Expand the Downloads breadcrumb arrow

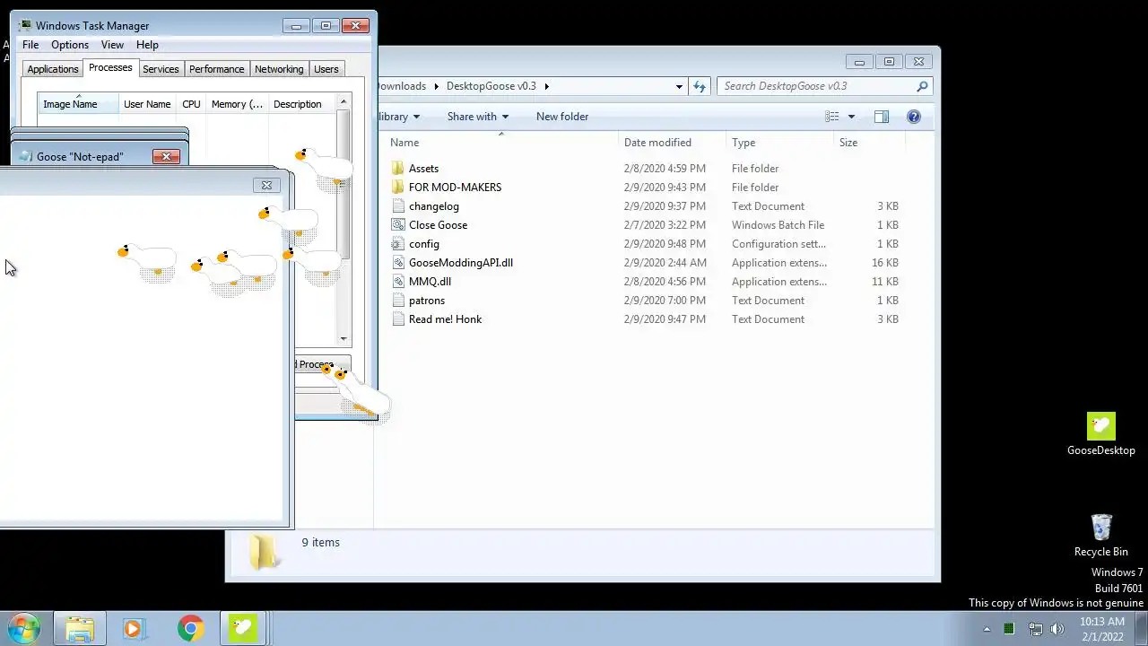[x=437, y=86]
